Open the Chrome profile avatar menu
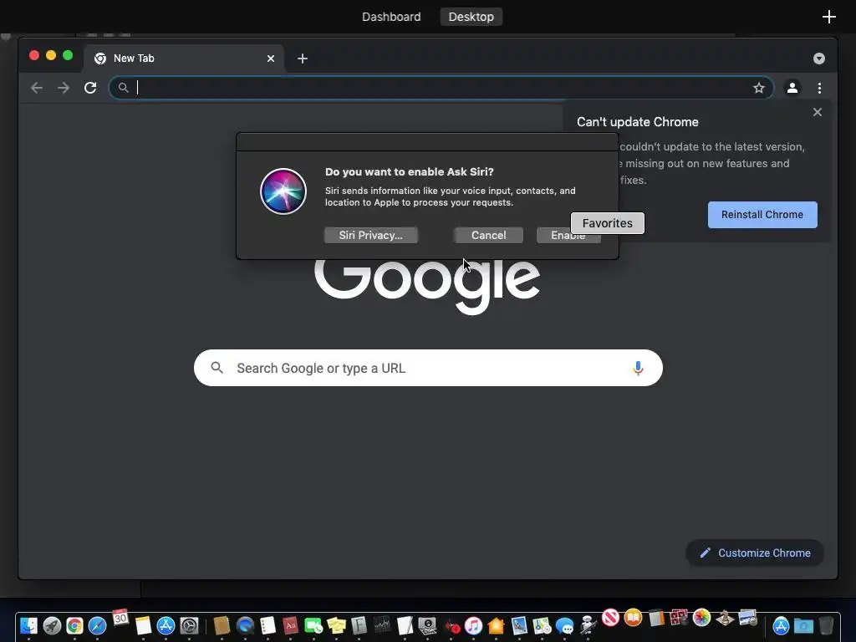The height and width of the screenshot is (642, 856). click(x=792, y=88)
